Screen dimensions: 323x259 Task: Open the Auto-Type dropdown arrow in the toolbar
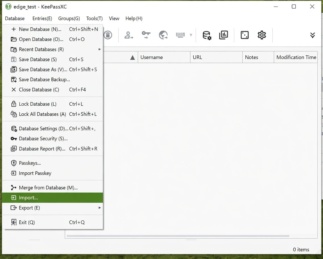coord(191,35)
